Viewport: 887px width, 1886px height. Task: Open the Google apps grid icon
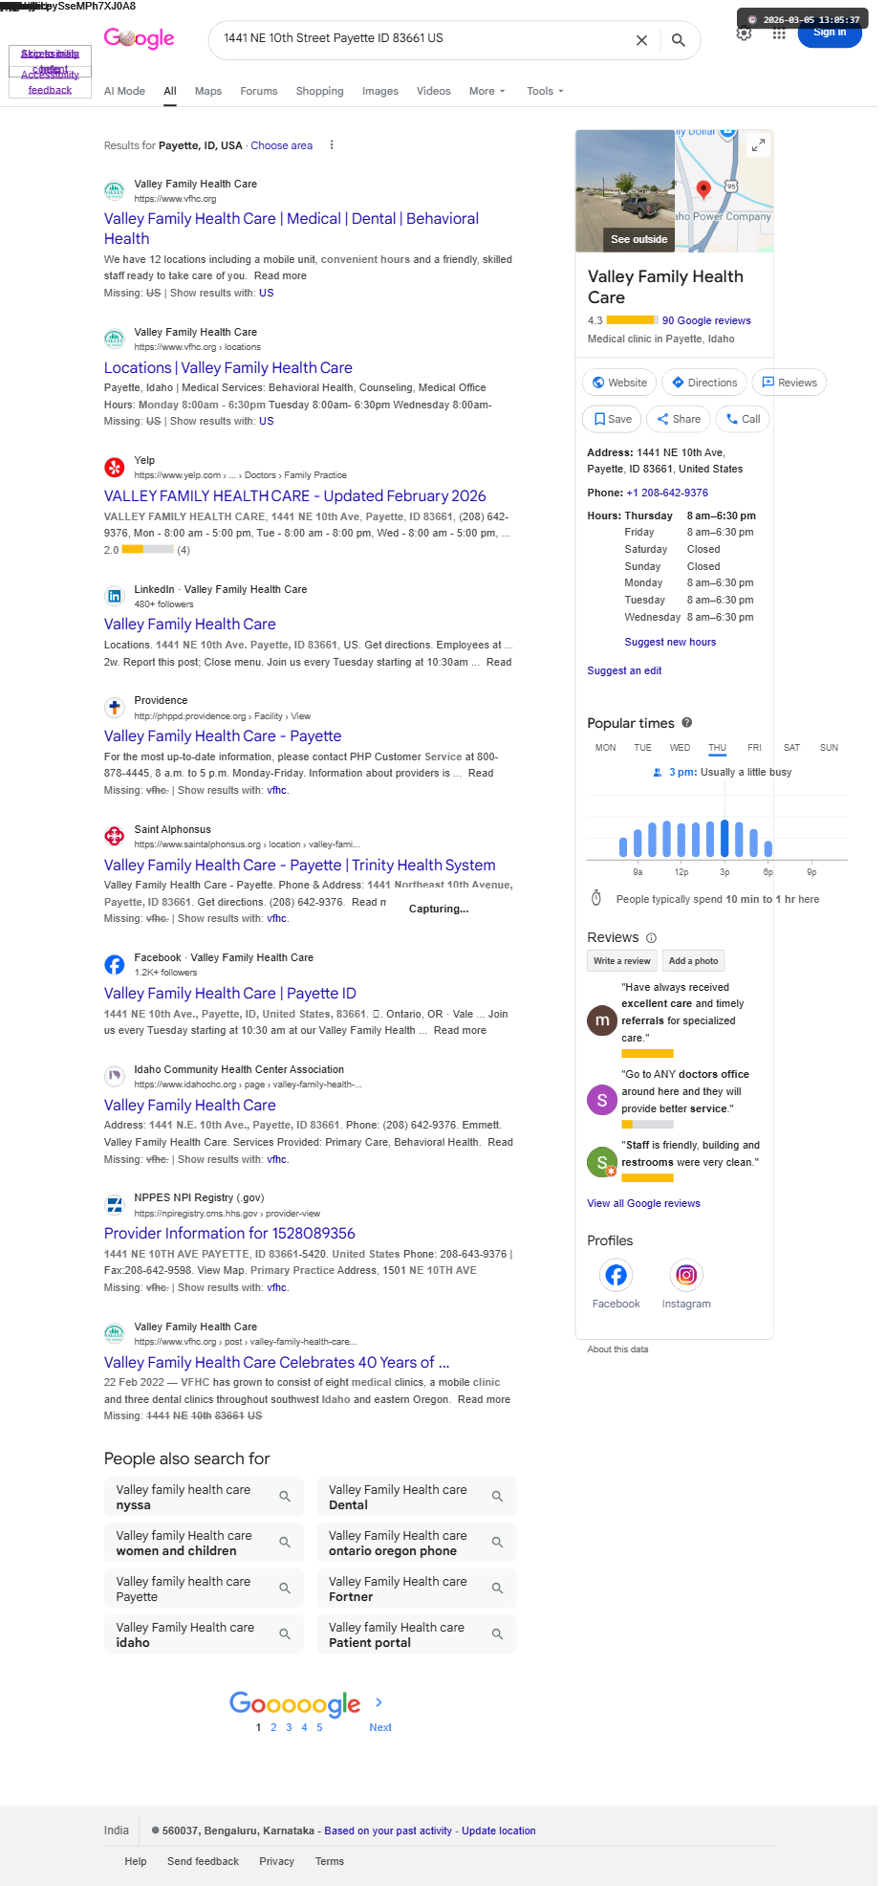[779, 34]
